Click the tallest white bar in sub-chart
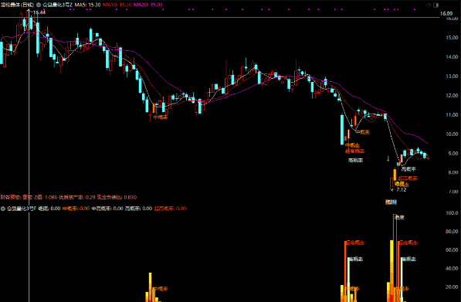The width and height of the screenshot is (461, 302). [395, 258]
